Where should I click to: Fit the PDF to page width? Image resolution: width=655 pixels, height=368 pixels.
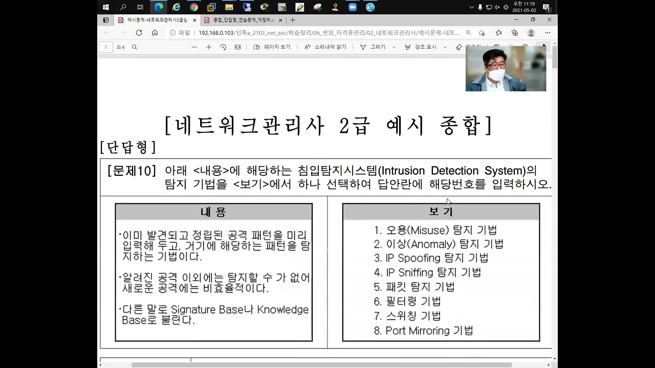pyautogui.click(x=237, y=47)
